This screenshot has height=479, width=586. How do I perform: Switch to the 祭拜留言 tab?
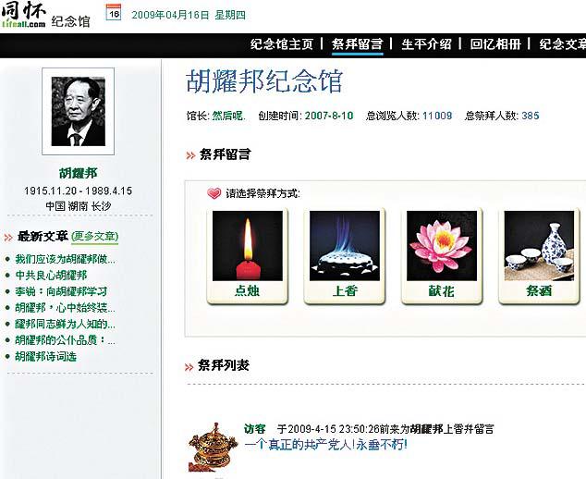(358, 44)
